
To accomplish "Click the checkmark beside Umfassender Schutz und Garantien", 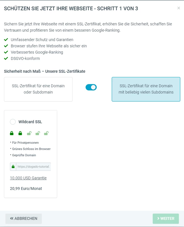I will (x=6, y=40).
